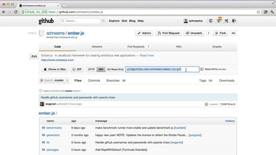Click the schneems owner link in title
The width and height of the screenshot is (276, 155).
[56, 33]
